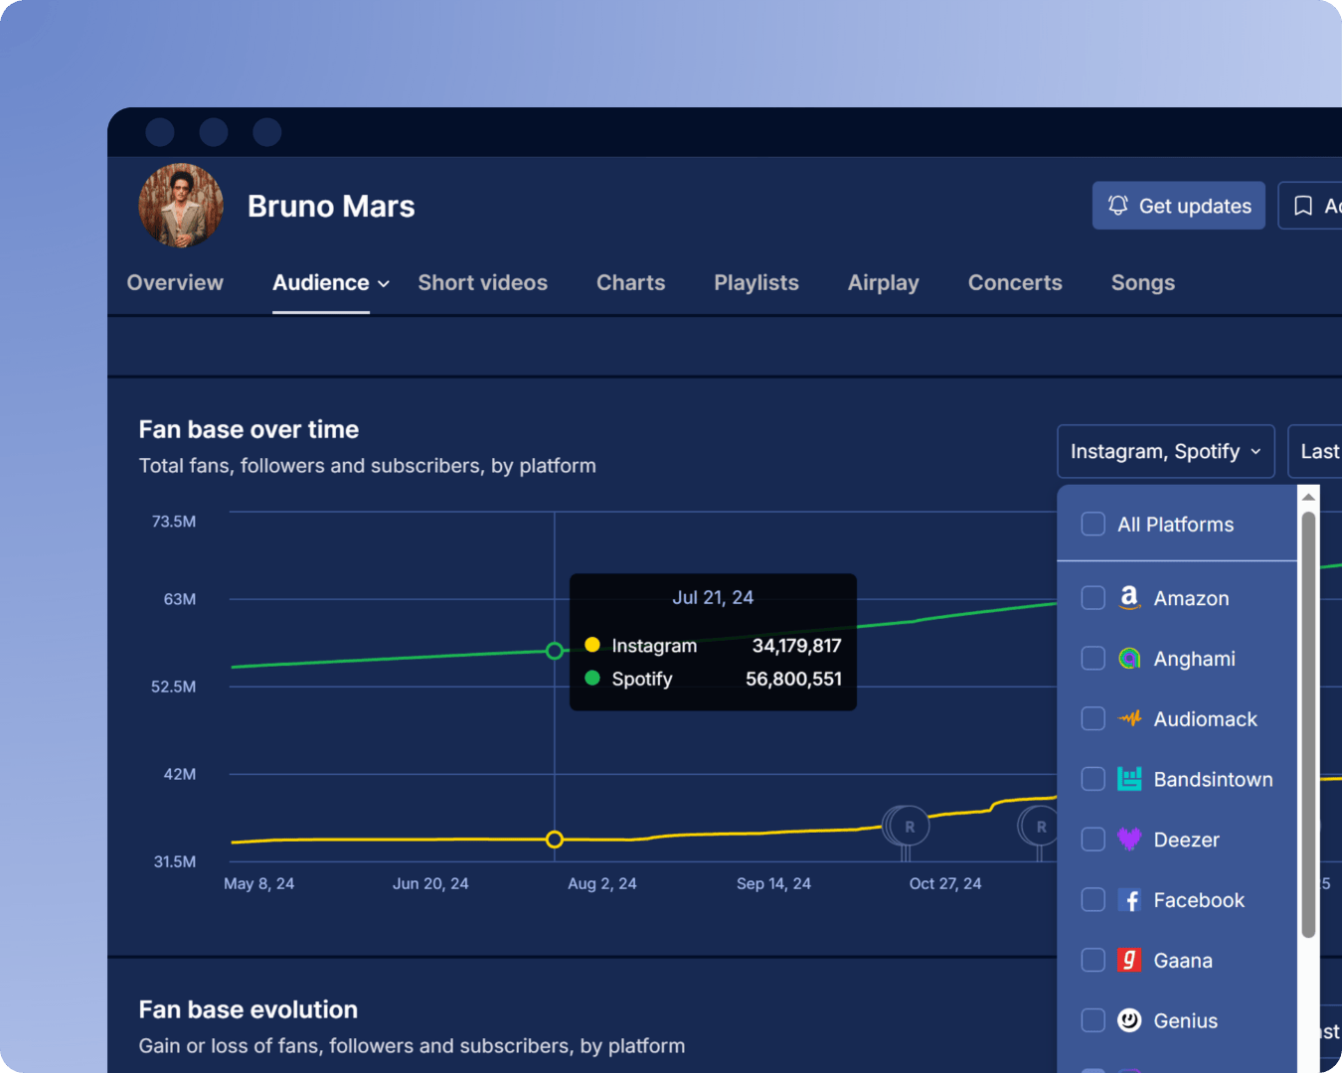Tick the Facebook checkbox
Screen dimensions: 1342x1073
1092,900
